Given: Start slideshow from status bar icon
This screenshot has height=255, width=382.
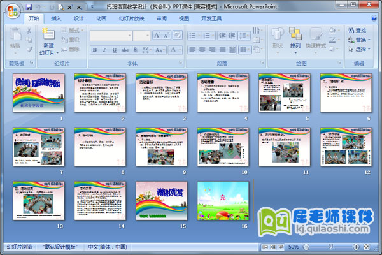Looking at the screenshot, I should point(279,247).
